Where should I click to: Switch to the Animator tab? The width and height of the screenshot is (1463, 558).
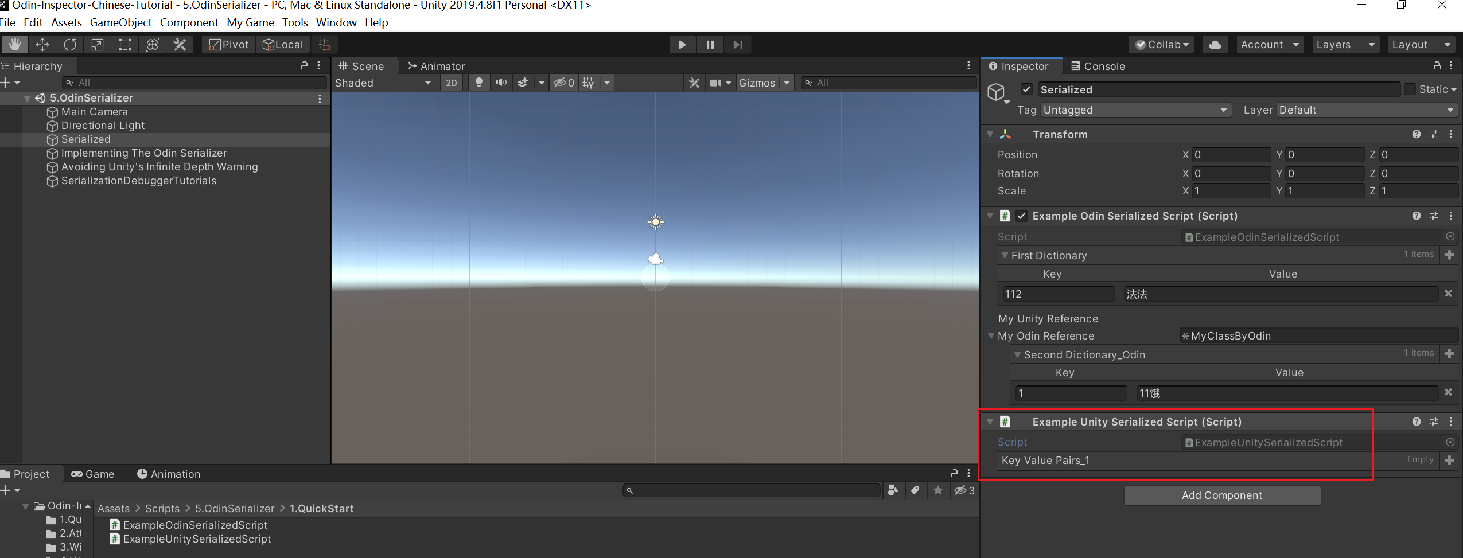click(436, 66)
